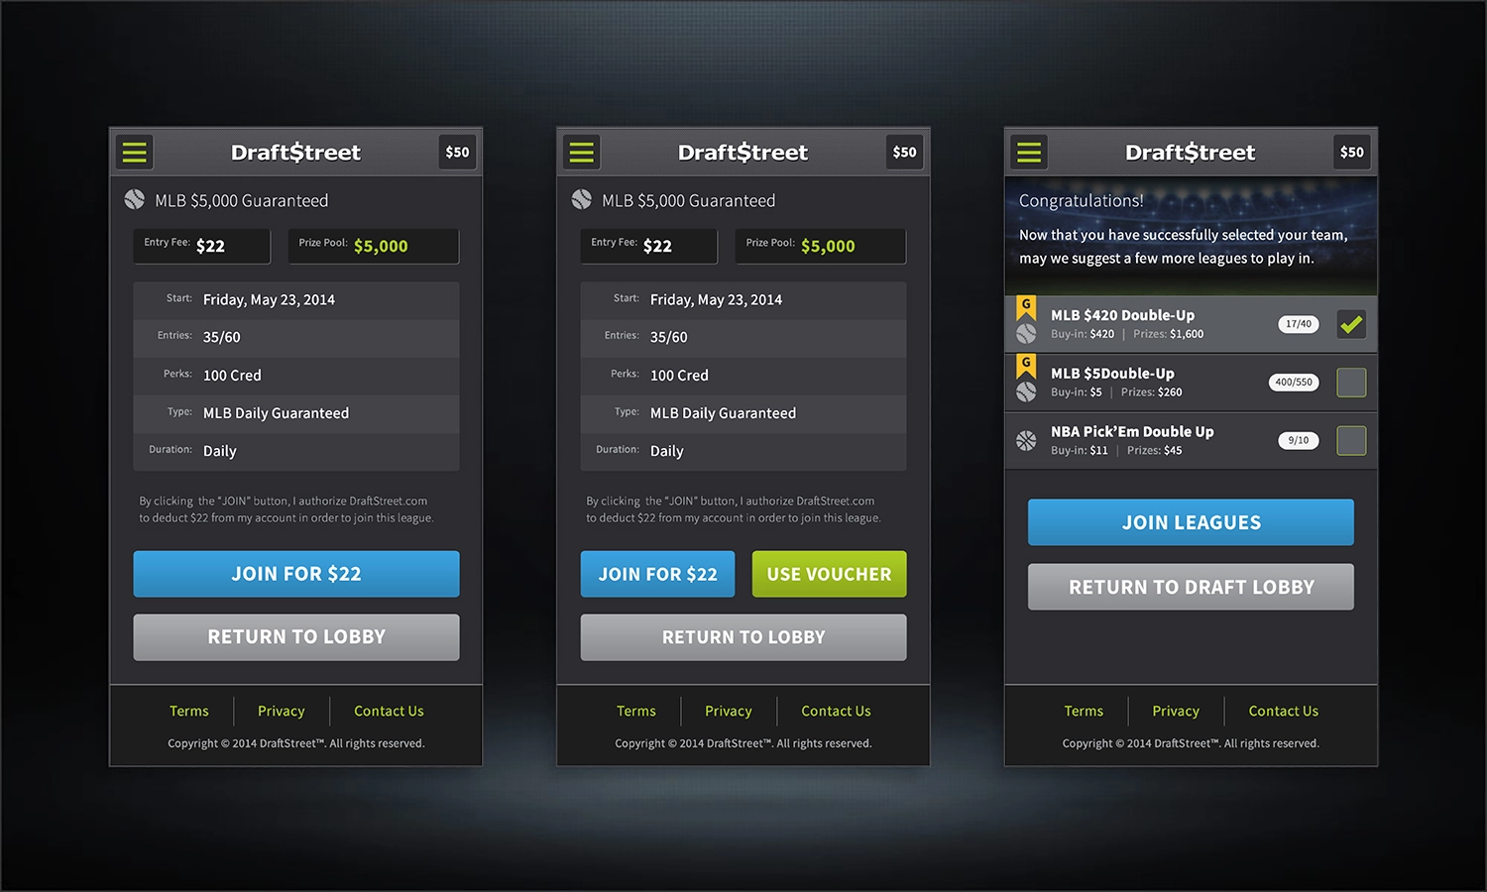Click RETURN TO DRAFT LOBBY button
The height and width of the screenshot is (892, 1487).
pyautogui.click(x=1191, y=587)
